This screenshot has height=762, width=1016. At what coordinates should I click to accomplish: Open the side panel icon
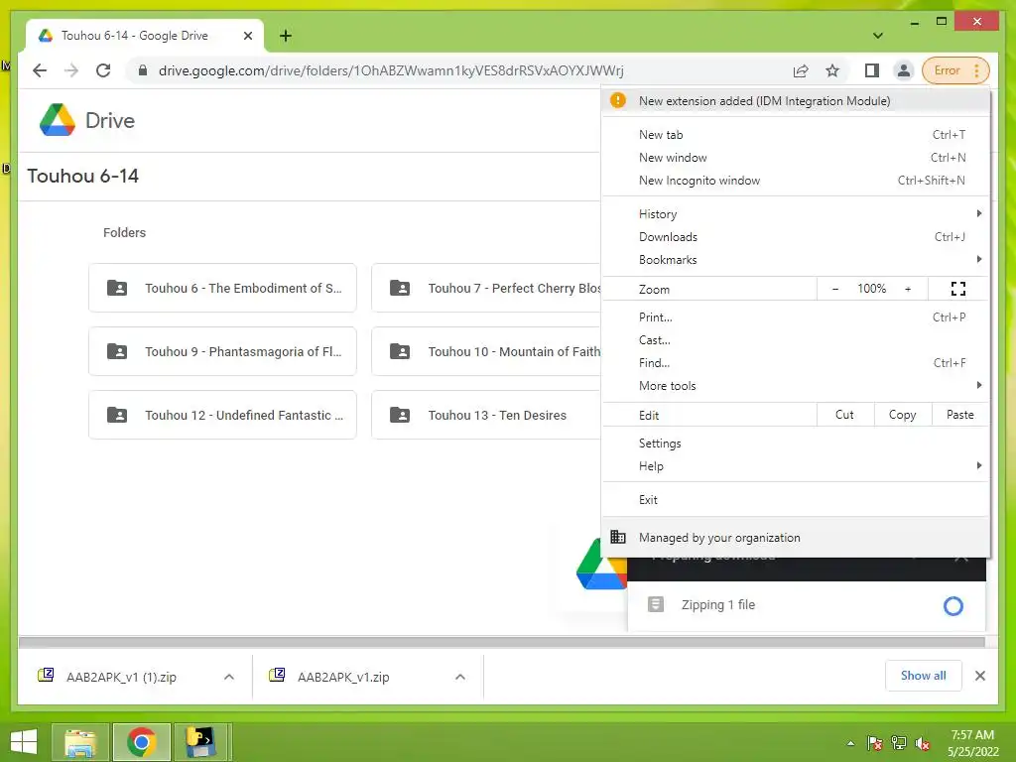(x=872, y=70)
